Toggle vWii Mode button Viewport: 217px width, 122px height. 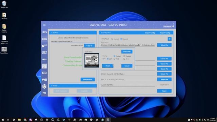coord(167,26)
